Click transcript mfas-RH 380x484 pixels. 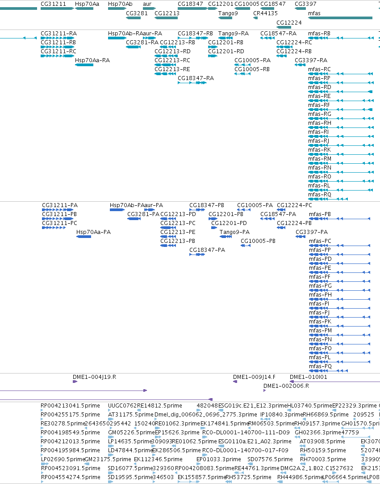(320, 123)
